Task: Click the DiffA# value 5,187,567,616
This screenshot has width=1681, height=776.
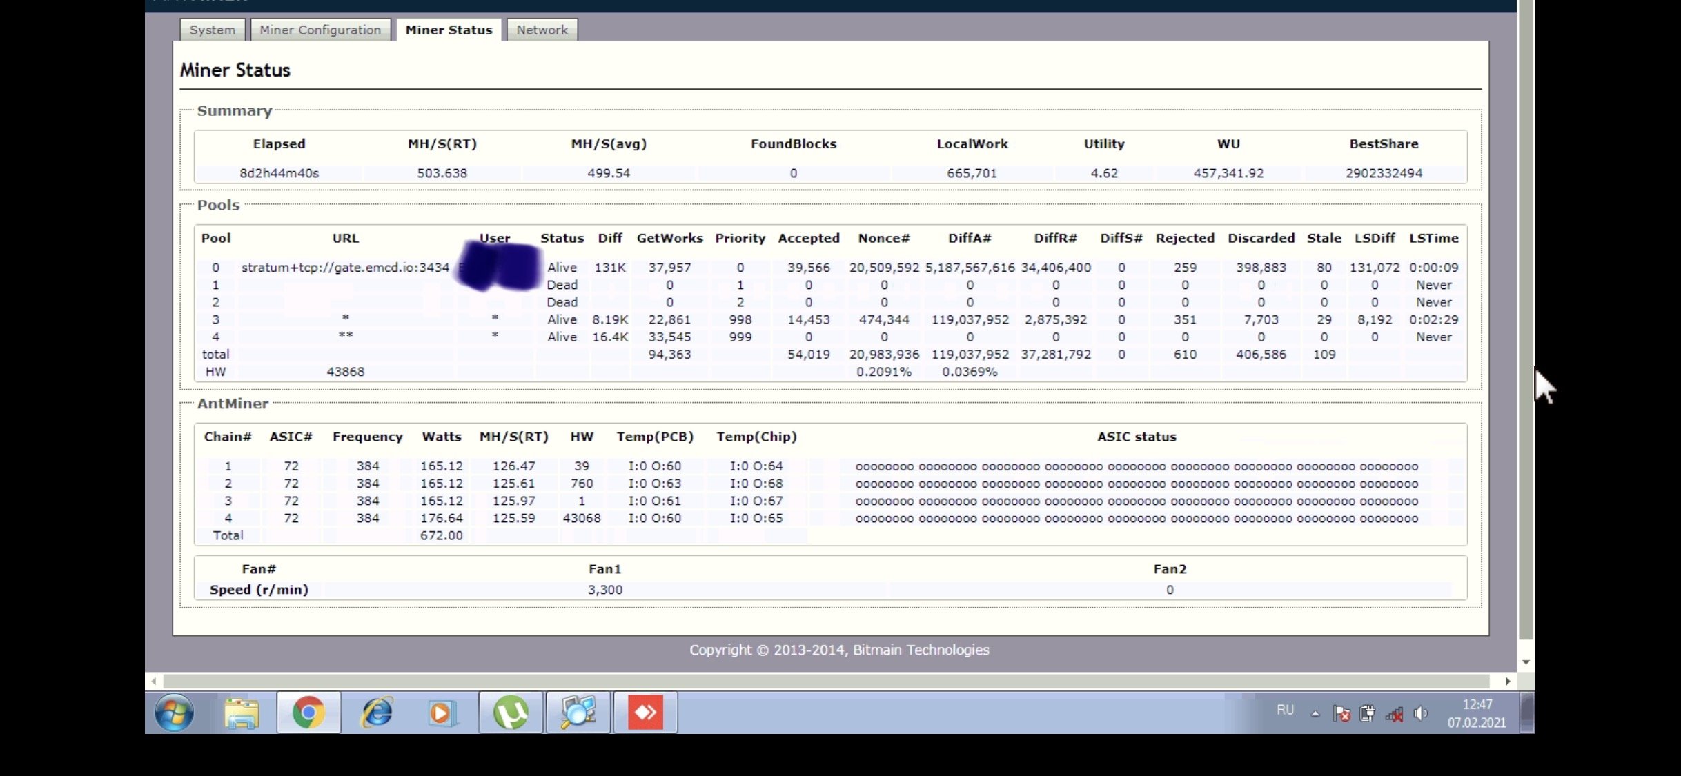Action: (x=970, y=268)
